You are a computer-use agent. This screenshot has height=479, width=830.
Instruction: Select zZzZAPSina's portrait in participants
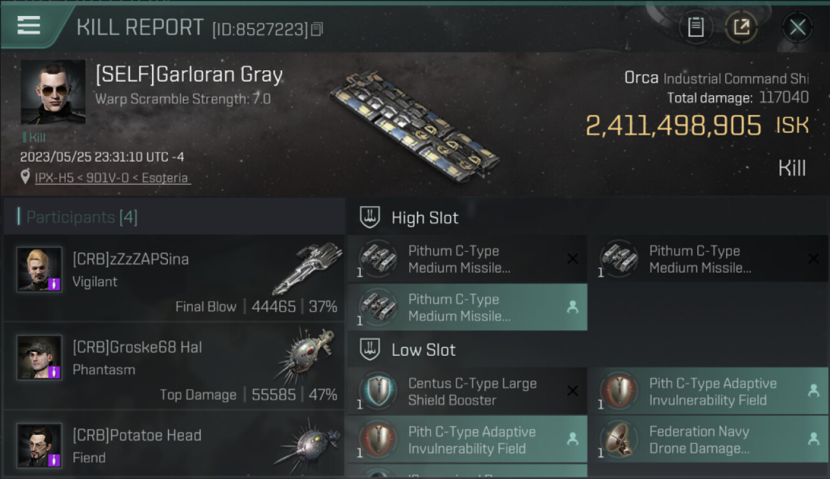coord(40,270)
